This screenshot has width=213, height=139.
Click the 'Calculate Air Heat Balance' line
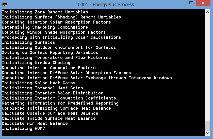(x=35, y=123)
